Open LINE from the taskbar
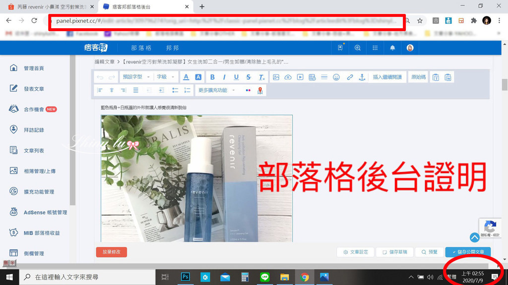 265,277
